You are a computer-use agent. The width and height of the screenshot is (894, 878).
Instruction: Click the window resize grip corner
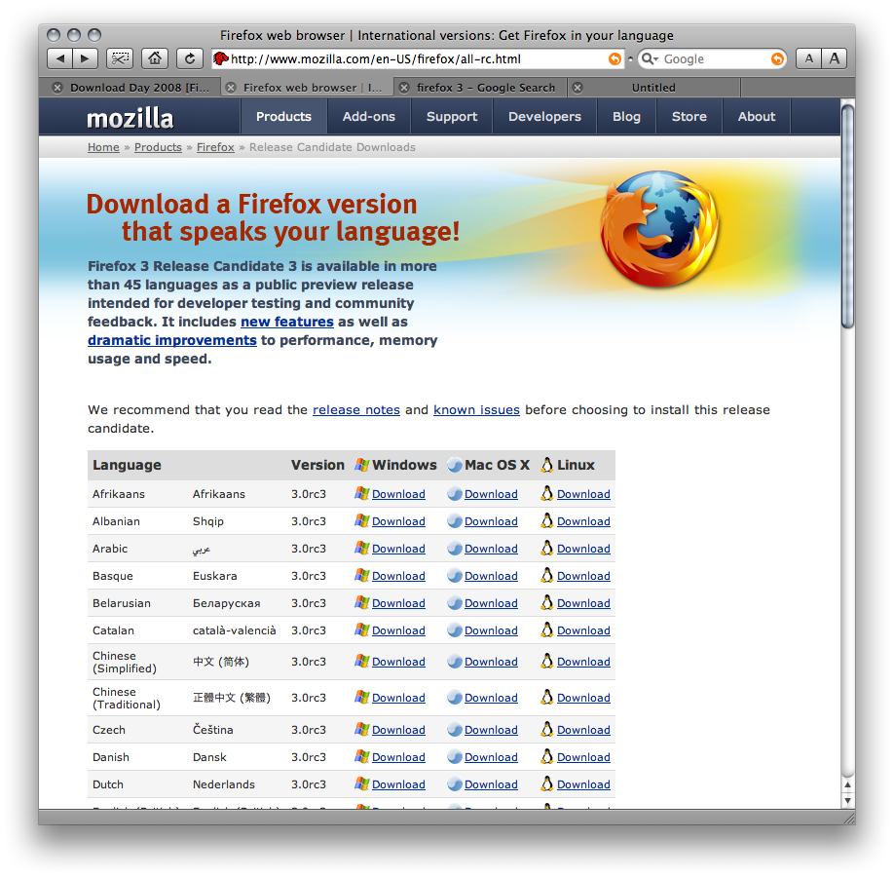(x=848, y=819)
